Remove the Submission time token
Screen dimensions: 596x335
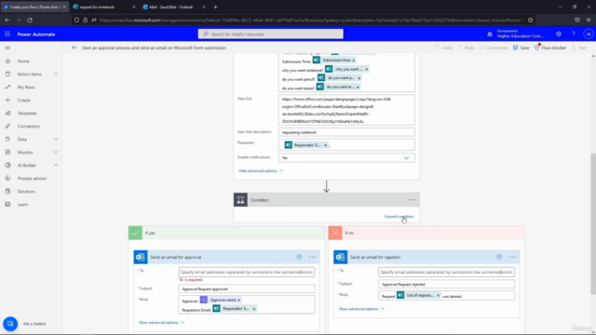354,60
